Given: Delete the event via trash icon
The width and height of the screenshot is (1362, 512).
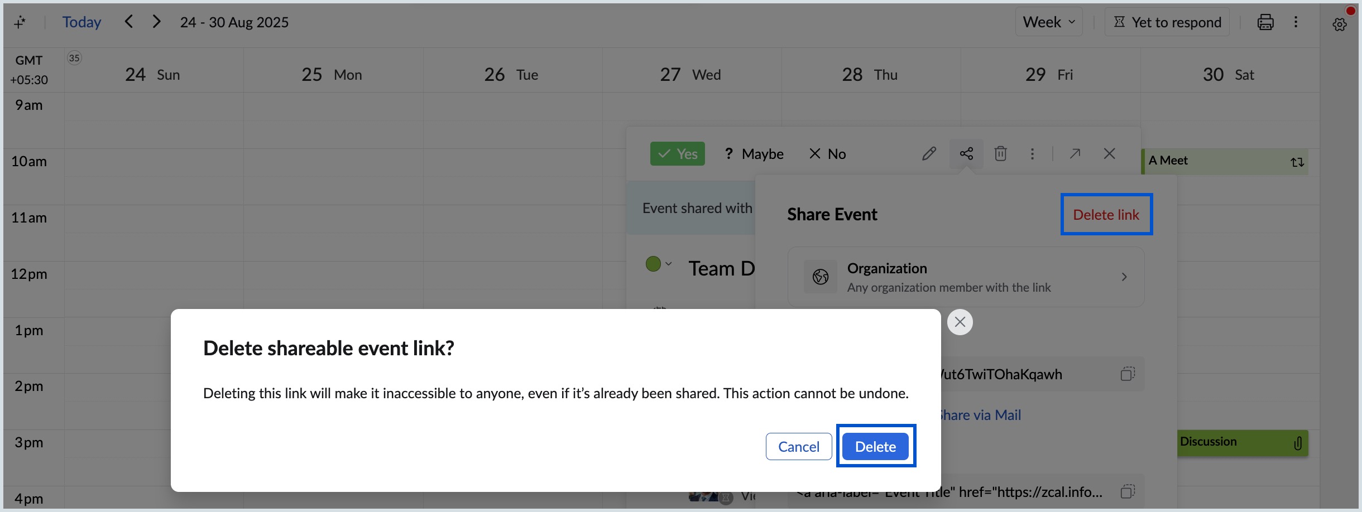Looking at the screenshot, I should [x=1000, y=153].
